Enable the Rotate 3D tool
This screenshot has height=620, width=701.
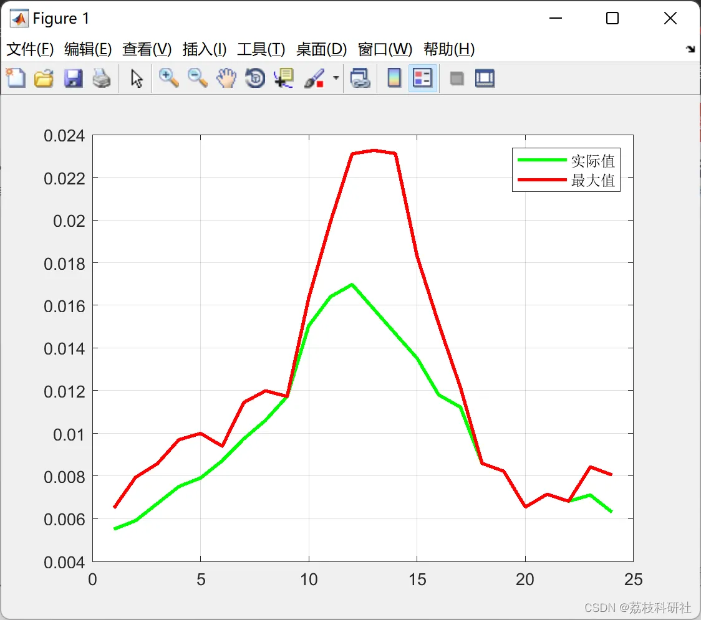coord(255,78)
